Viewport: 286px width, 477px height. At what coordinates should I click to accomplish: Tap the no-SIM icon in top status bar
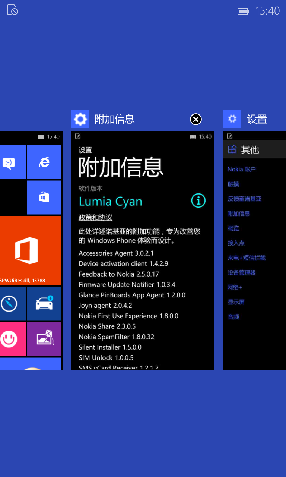(x=13, y=10)
